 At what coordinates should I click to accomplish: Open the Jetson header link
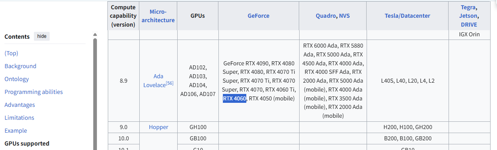468,16
